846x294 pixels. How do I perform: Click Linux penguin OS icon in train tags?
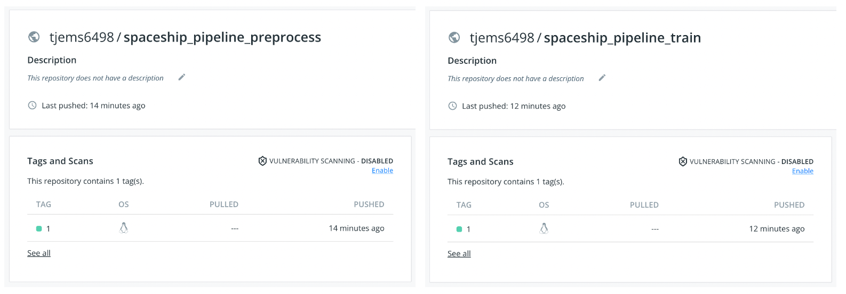(544, 228)
